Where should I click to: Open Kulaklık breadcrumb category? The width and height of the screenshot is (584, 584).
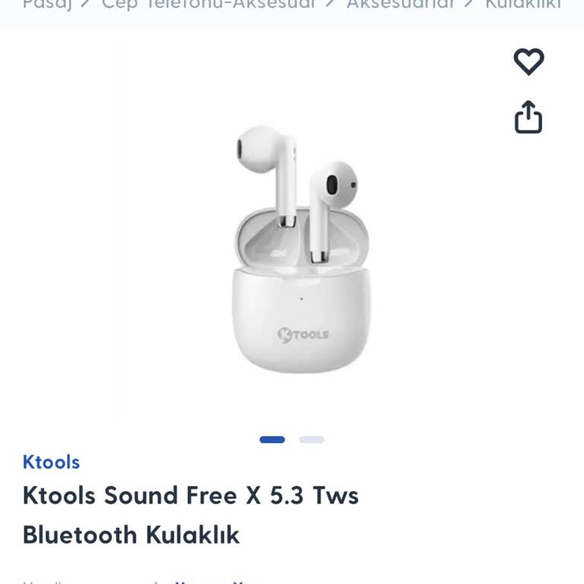[523, 5]
